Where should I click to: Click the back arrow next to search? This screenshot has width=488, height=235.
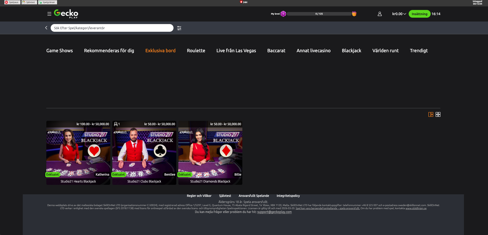(46, 28)
